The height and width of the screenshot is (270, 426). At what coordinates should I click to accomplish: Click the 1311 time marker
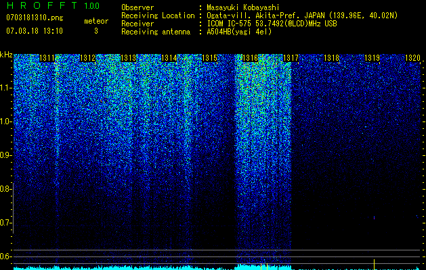(47, 58)
